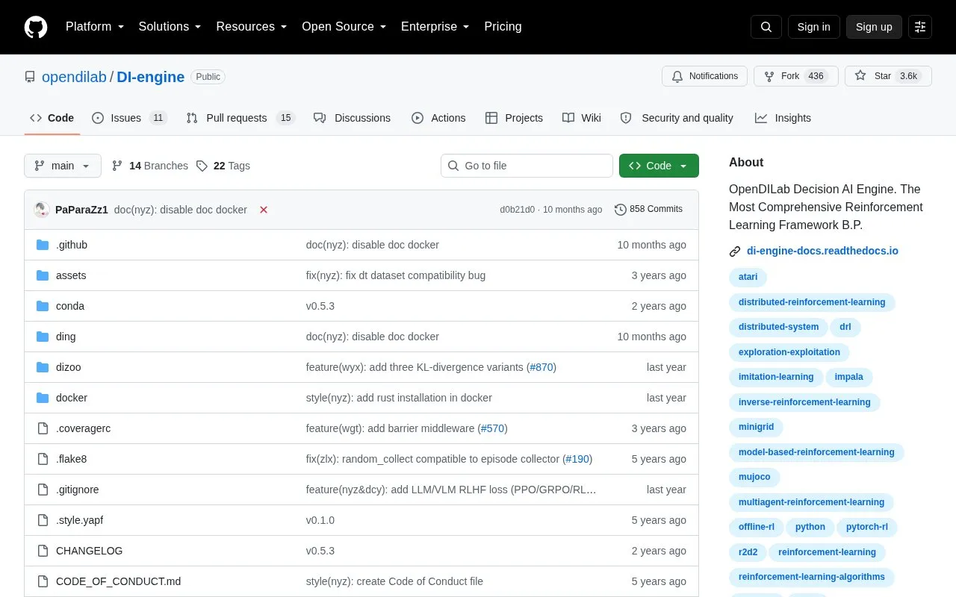956x597 pixels.
Task: Open the .github folder icon
Action: (x=43, y=245)
